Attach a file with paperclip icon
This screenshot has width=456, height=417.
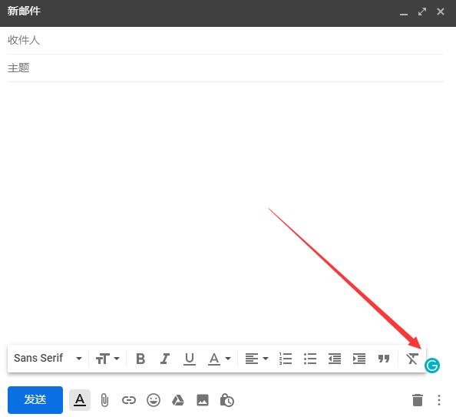pyautogui.click(x=104, y=400)
